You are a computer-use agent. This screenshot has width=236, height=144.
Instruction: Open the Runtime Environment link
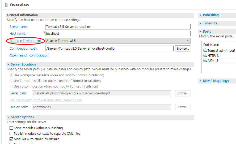(x=26, y=41)
